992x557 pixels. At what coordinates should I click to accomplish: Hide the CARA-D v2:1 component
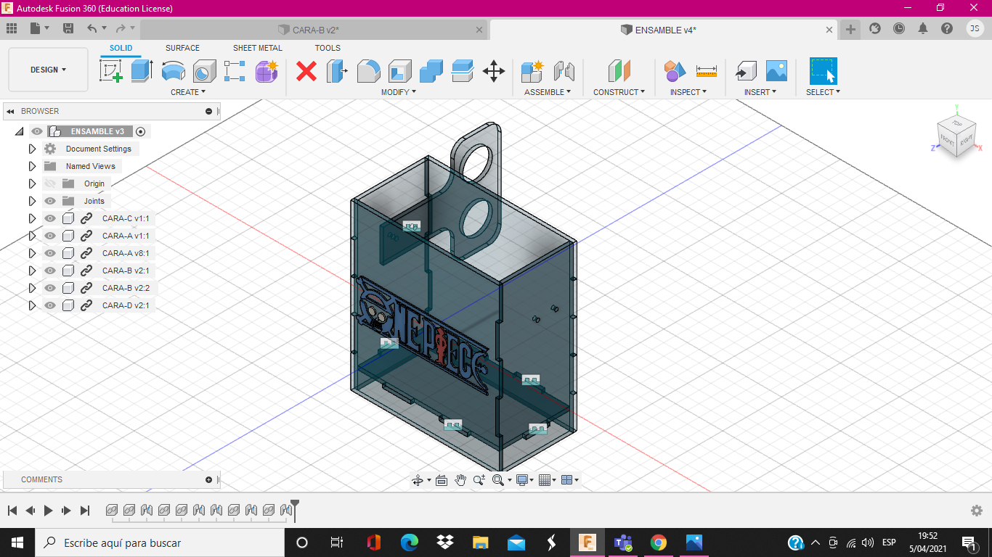[x=50, y=305]
